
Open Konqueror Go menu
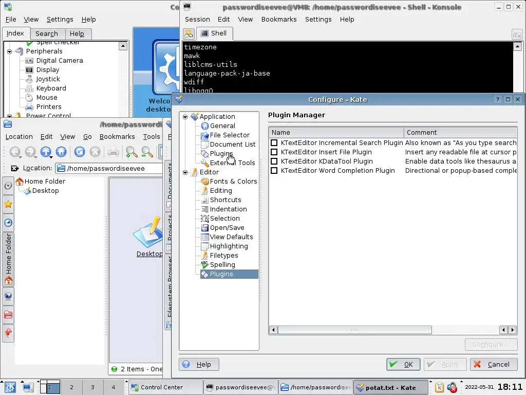coord(87,137)
